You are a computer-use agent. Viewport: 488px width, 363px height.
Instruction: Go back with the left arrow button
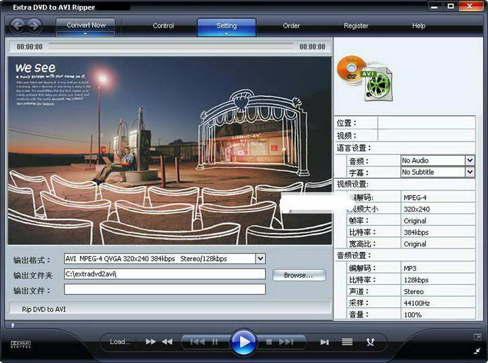click(18, 26)
